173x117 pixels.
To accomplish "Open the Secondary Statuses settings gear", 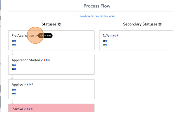I will tap(160, 24).
